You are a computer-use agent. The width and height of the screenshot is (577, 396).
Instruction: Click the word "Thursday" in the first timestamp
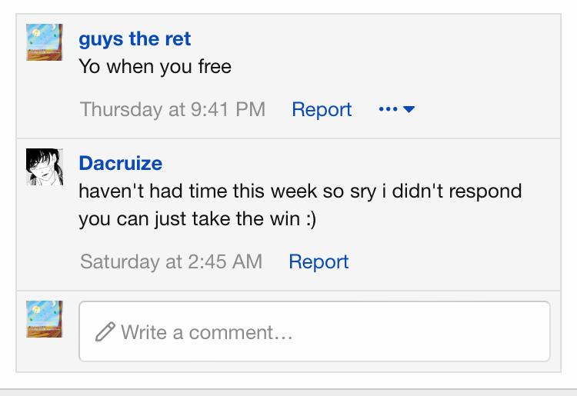121,109
